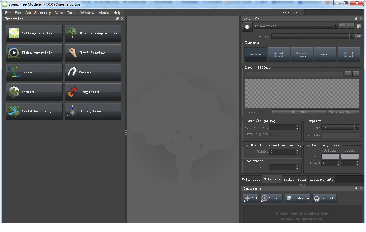The image size is (366, 232).
Task: Select the Detail Normal texture button
Action: pyautogui.click(x=349, y=54)
